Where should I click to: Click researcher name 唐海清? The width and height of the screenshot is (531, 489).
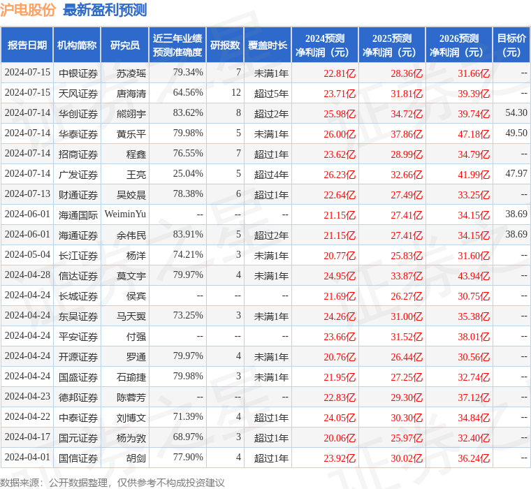coord(131,94)
